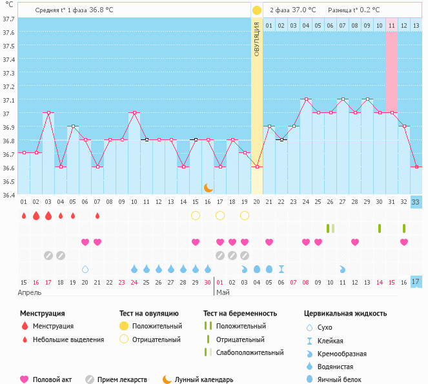Select the intercourse heart on cycle day 28

point(355,242)
